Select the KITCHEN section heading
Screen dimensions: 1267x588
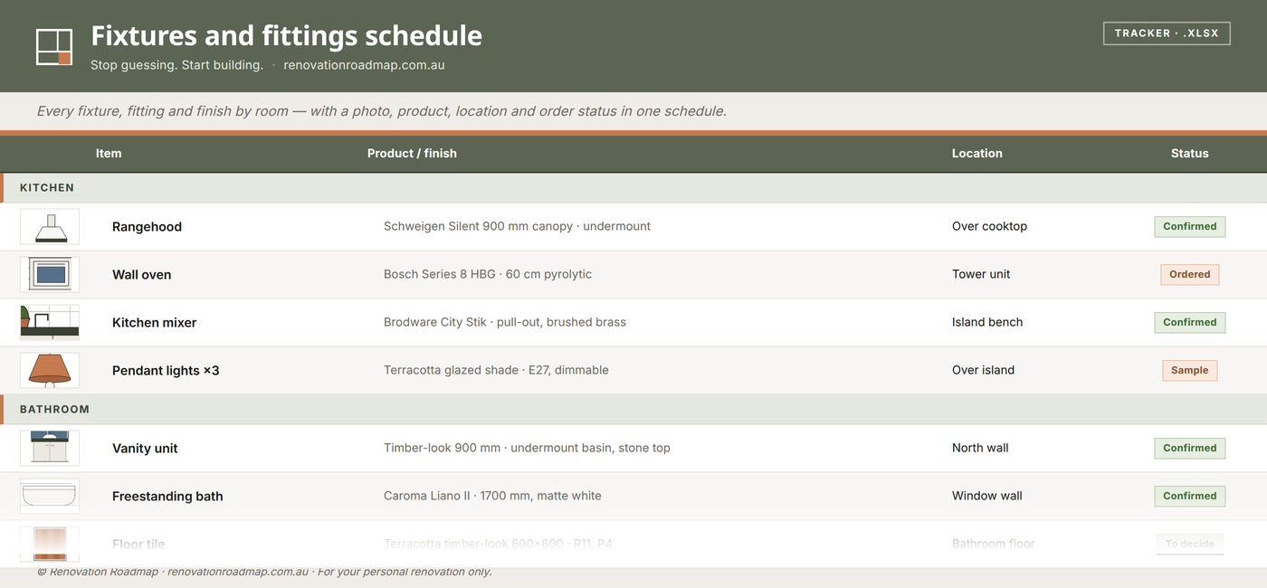[47, 188]
